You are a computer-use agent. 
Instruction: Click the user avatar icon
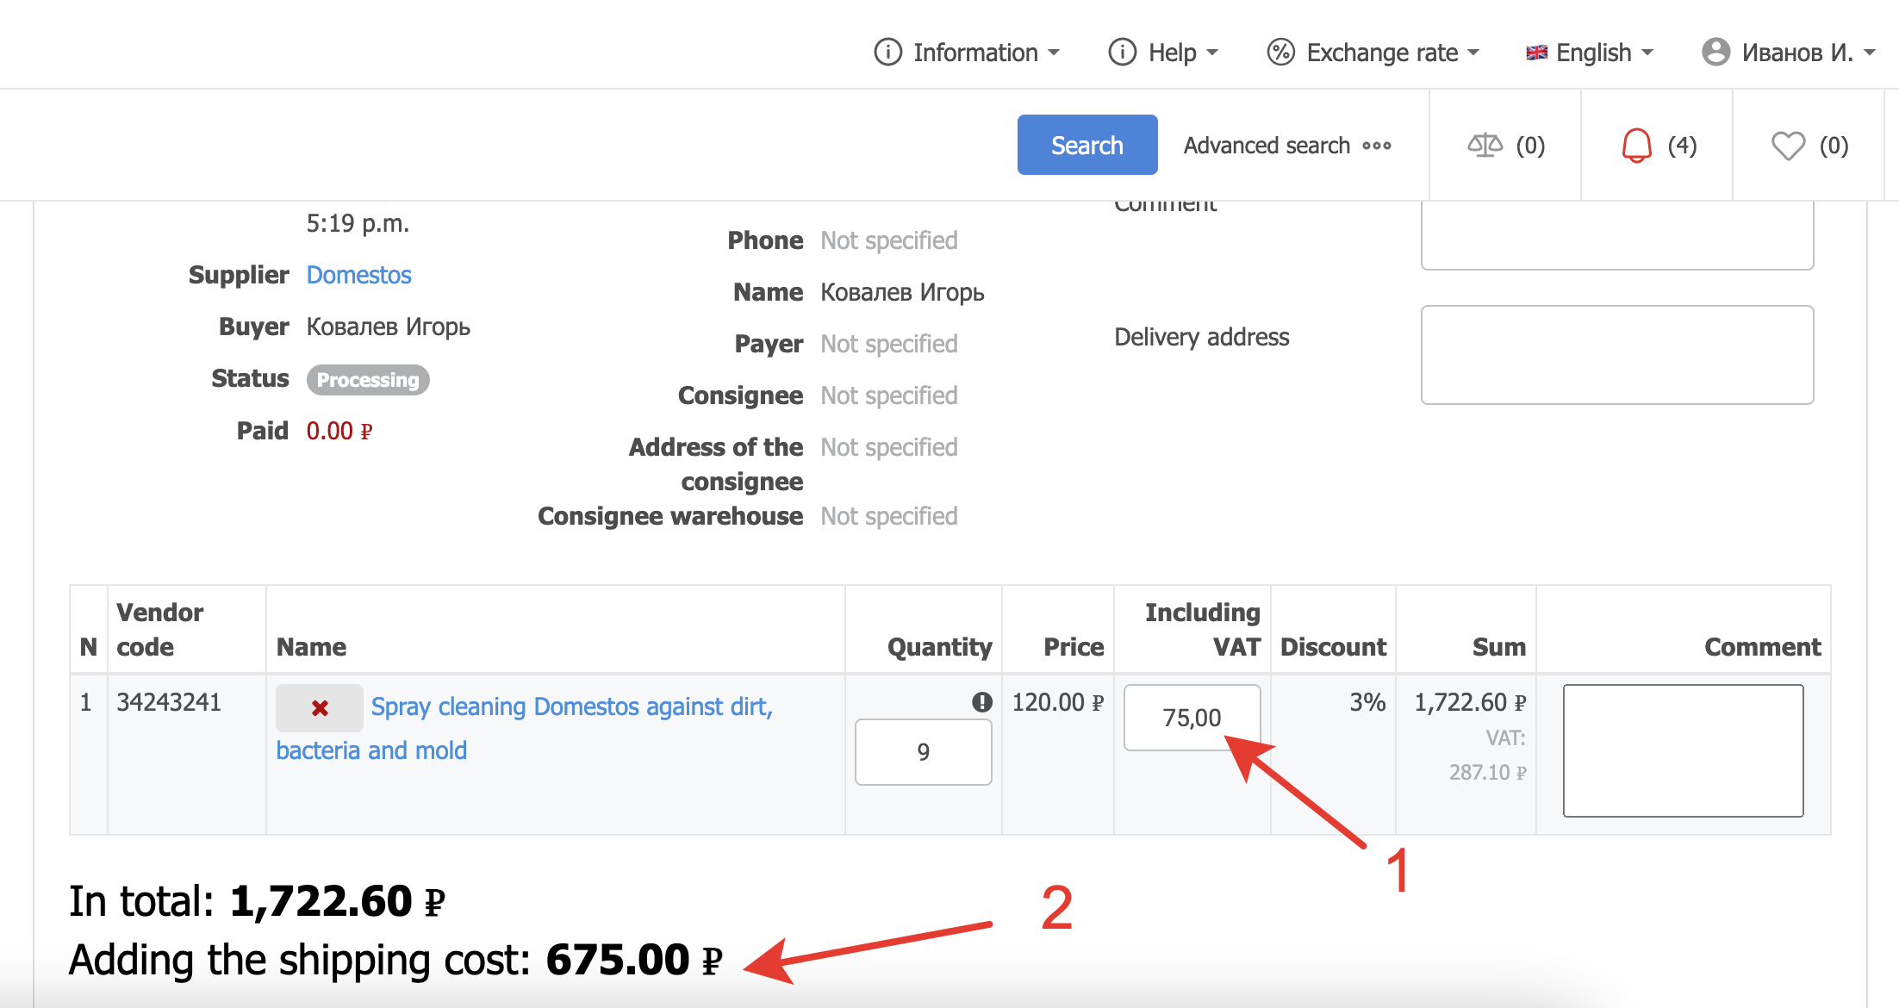pos(1715,52)
